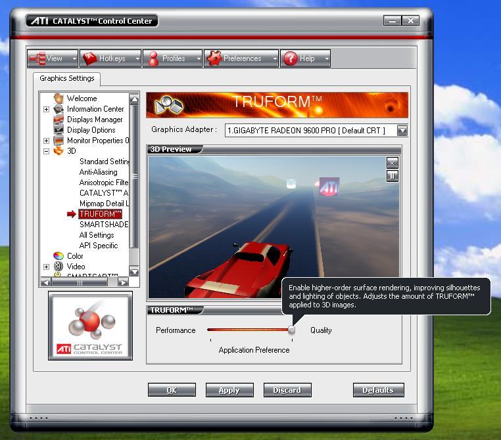This screenshot has height=440, width=501.
Task: Click the 3D node icon
Action: tap(59, 150)
